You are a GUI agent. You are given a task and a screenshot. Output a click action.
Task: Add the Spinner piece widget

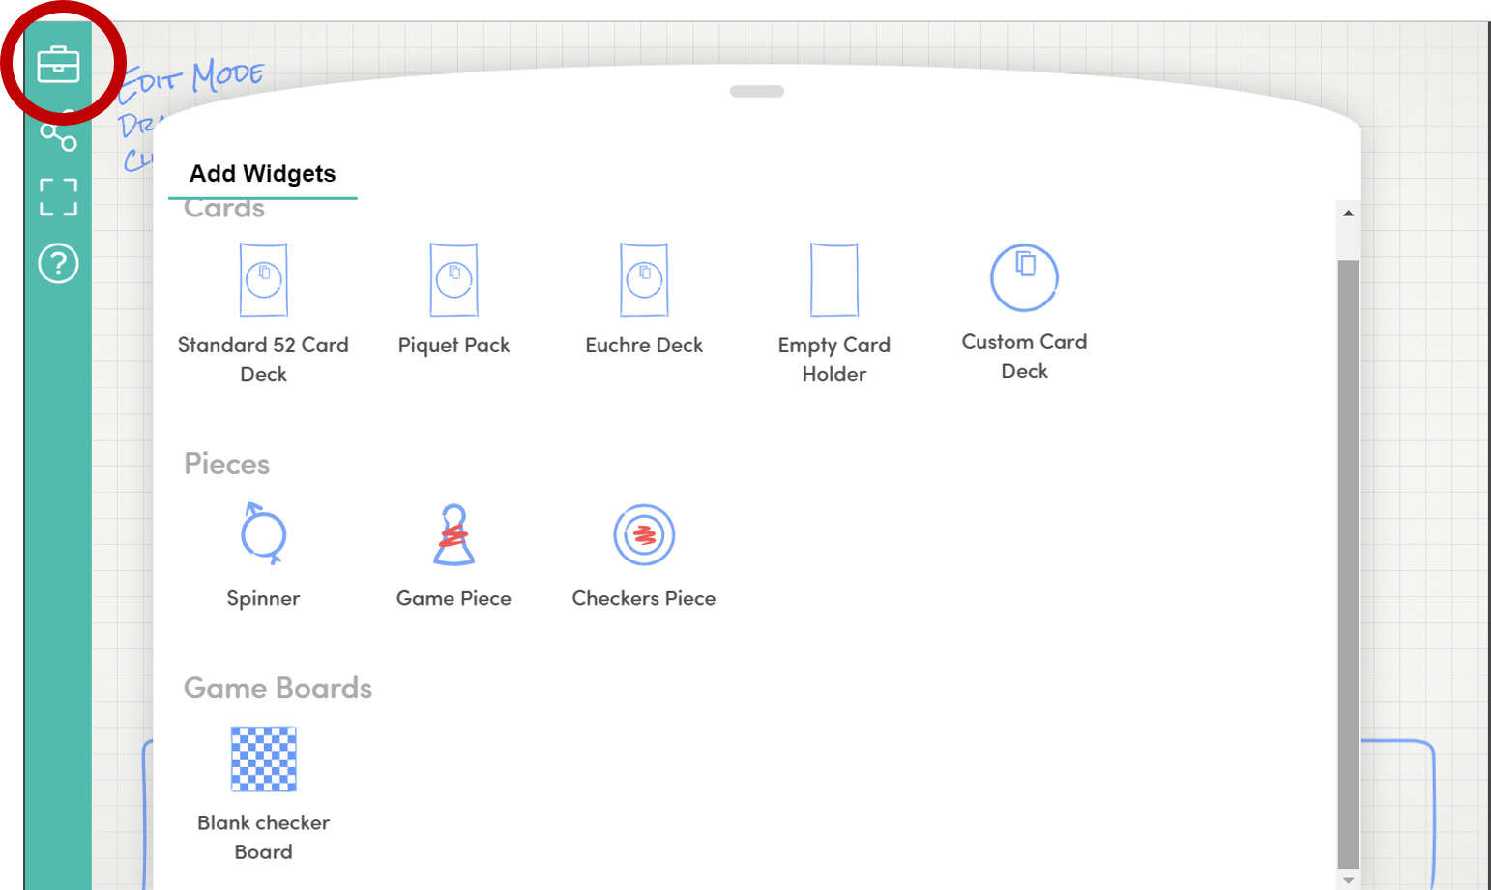[263, 555]
